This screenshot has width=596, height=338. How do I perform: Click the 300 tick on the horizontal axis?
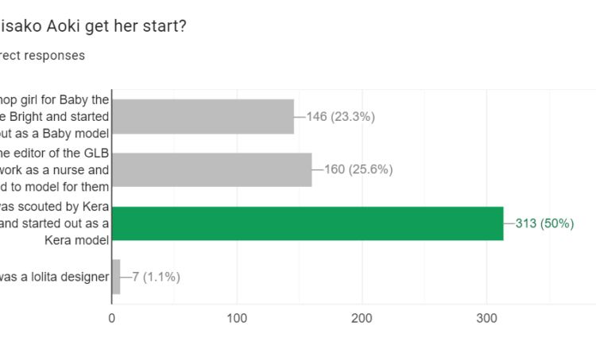487,317
